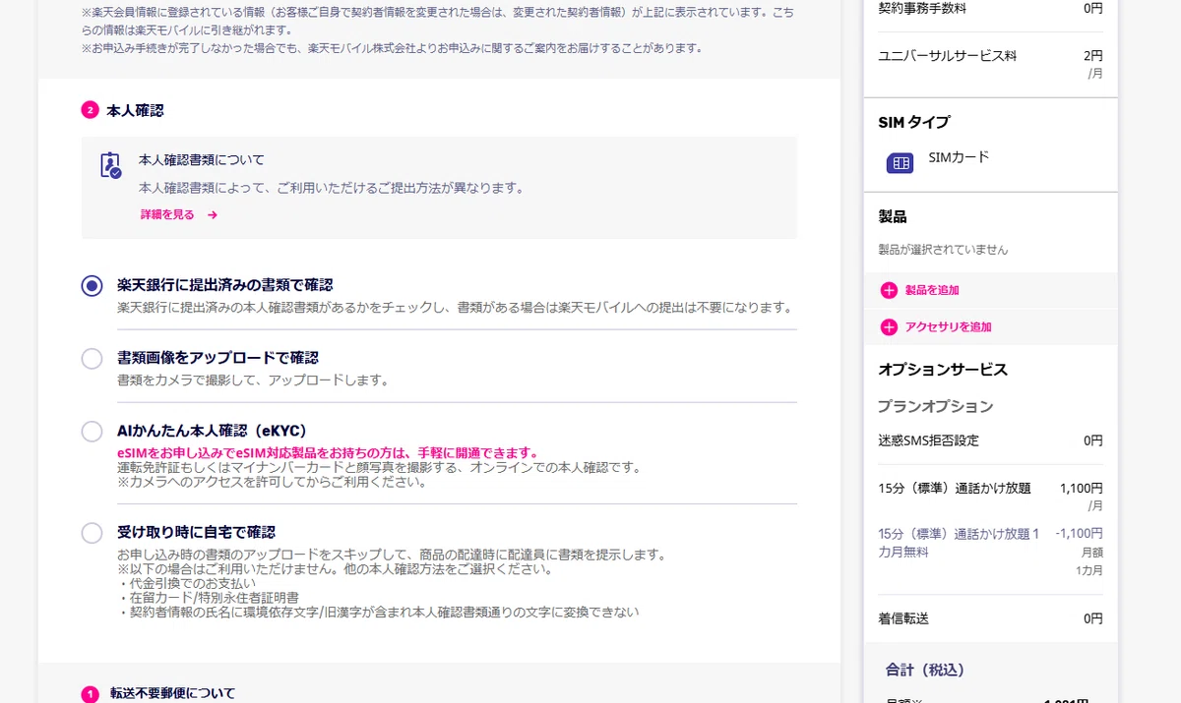The height and width of the screenshot is (703, 1181).
Task: Select 楽天銀行に提出済みの書類で確認 radio button
Action: pyautogui.click(x=92, y=285)
